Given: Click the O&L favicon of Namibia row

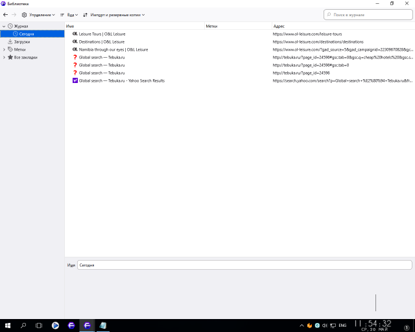Looking at the screenshot, I should tap(75, 49).
